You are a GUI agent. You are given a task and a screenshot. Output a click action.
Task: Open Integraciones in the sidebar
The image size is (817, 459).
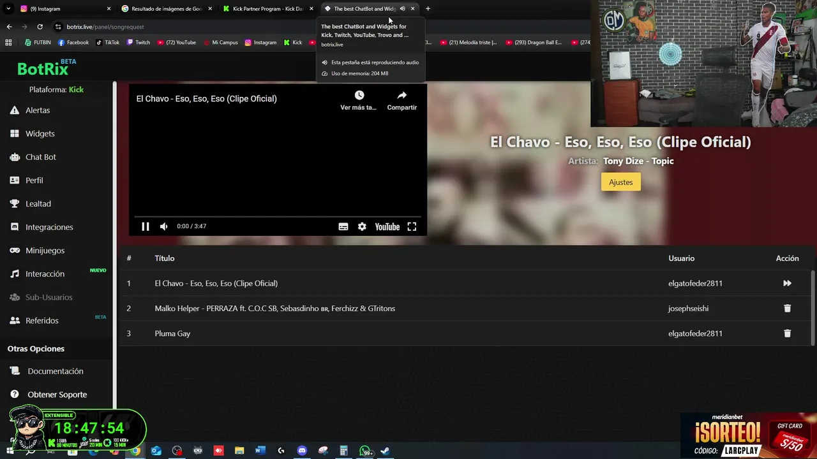(49, 227)
